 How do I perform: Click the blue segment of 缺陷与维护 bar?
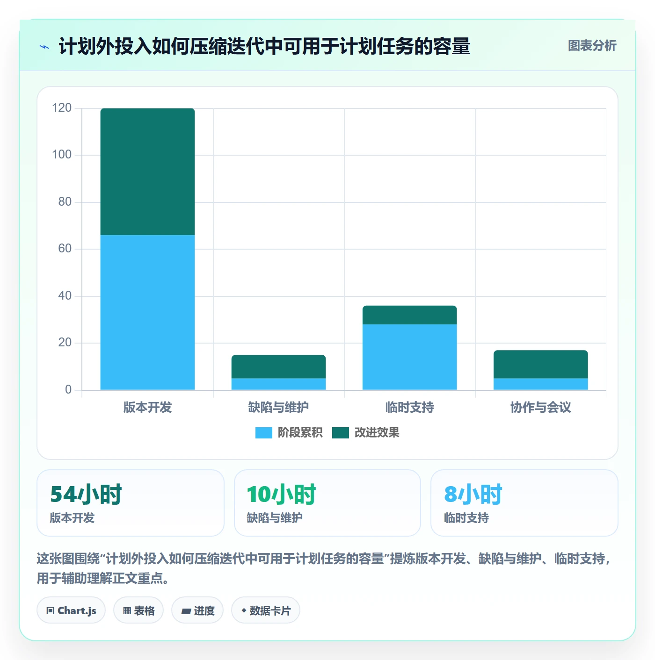tap(278, 384)
